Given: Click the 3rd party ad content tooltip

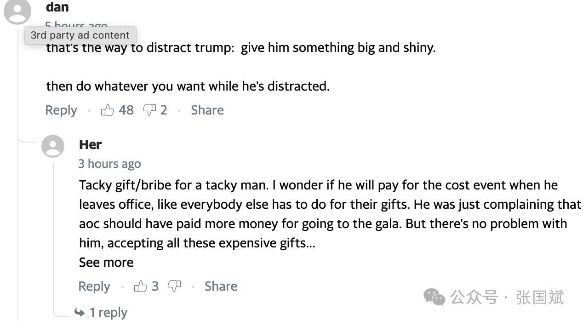Looking at the screenshot, I should click(80, 35).
